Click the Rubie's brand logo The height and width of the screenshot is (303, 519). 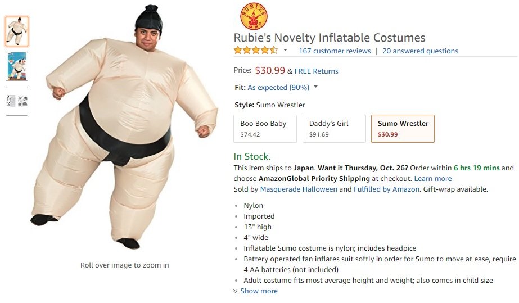254,16
